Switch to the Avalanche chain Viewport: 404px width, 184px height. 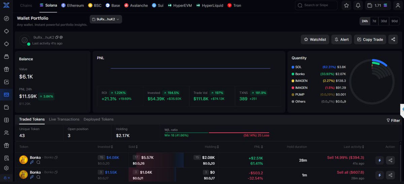point(136,5)
